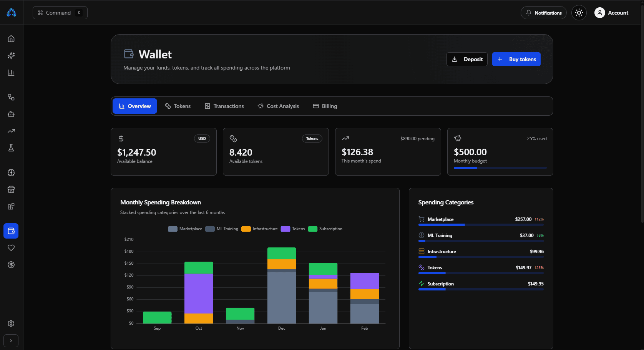Open the Account menu
Image resolution: width=644 pixels, height=350 pixels.
tap(611, 13)
